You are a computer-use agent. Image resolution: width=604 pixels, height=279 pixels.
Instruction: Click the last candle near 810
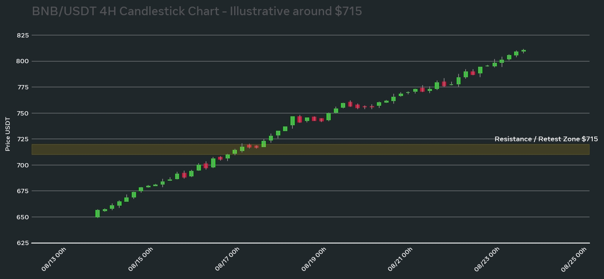[x=523, y=51]
